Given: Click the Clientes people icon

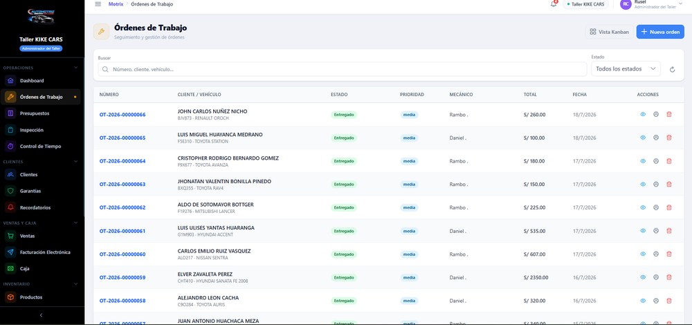Looking at the screenshot, I should pyautogui.click(x=10, y=175).
